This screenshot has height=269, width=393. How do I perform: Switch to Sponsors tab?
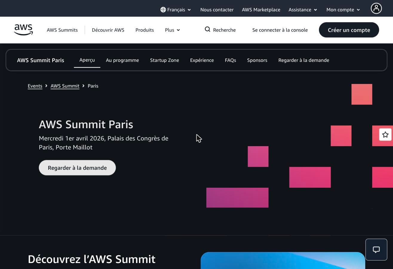(257, 60)
